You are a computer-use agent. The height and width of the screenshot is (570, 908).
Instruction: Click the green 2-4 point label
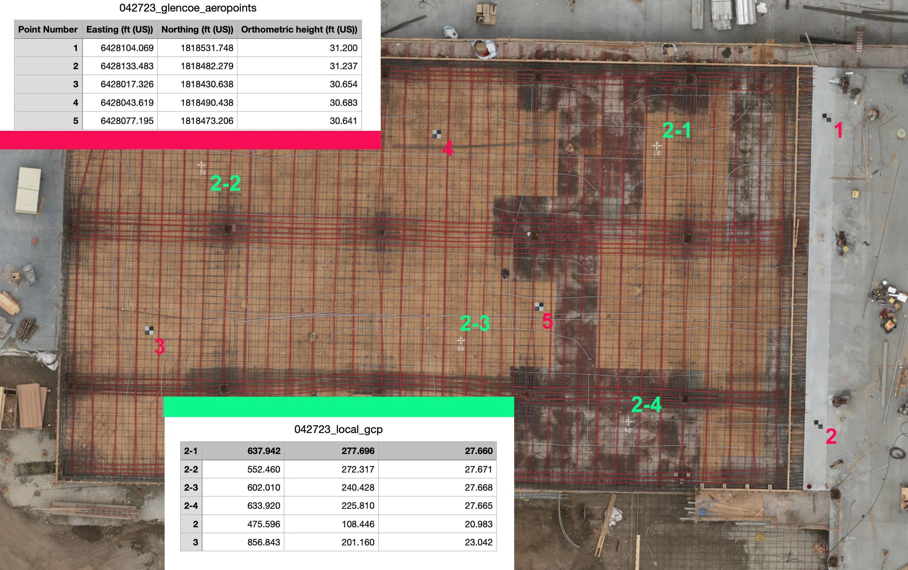pyautogui.click(x=646, y=404)
